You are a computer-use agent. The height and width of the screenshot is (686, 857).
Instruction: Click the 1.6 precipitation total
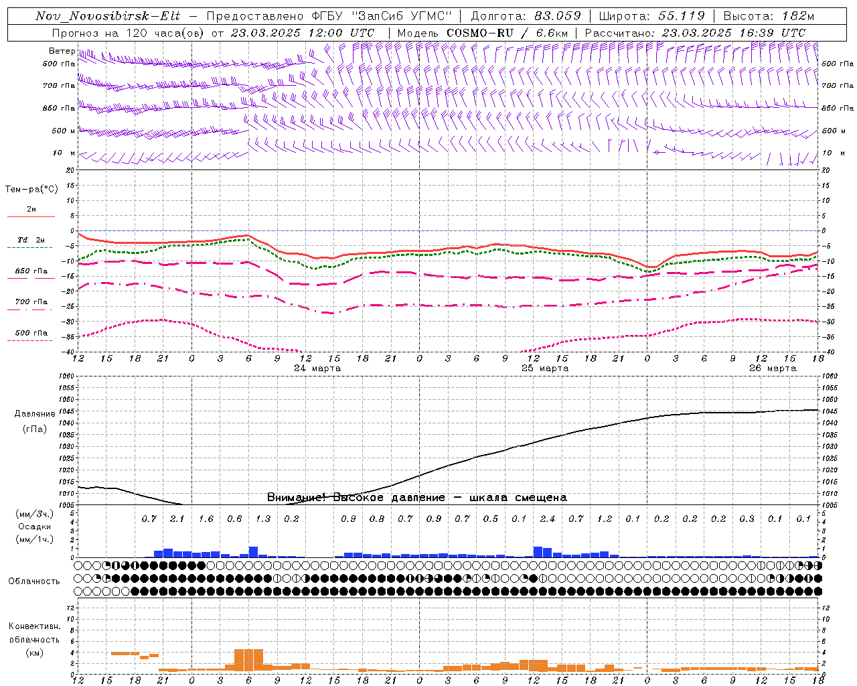point(206,519)
